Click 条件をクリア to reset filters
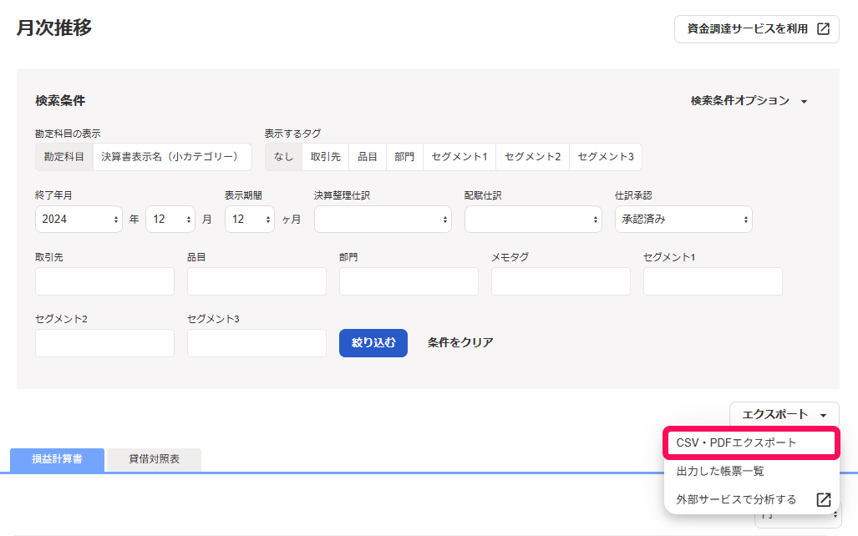Screen dimensions: 858x536 click(459, 342)
